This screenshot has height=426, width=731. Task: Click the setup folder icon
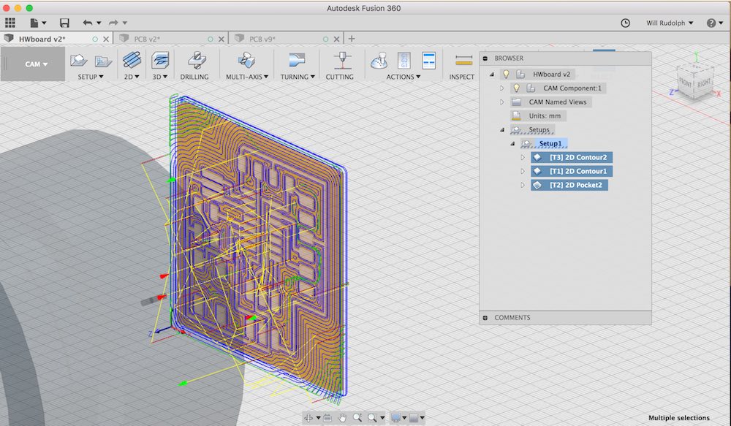click(103, 61)
